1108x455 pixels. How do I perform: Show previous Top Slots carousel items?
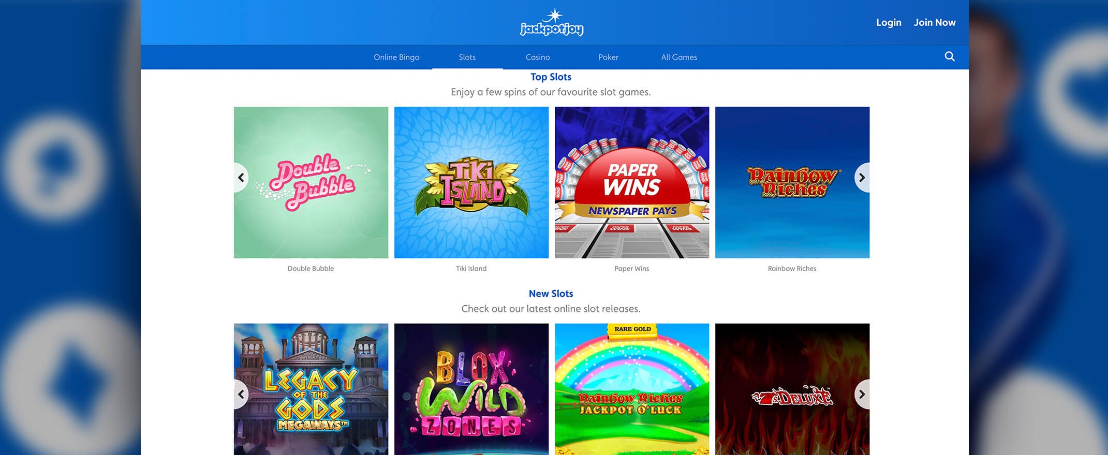click(x=241, y=178)
